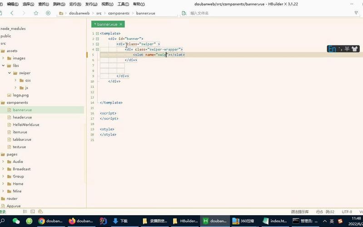This screenshot has height=227, width=363.
Task: Open index.ht... editor in taskbar
Action: click(275, 221)
